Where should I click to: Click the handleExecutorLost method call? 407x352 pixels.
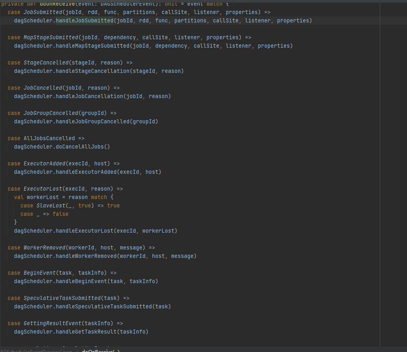point(85,231)
